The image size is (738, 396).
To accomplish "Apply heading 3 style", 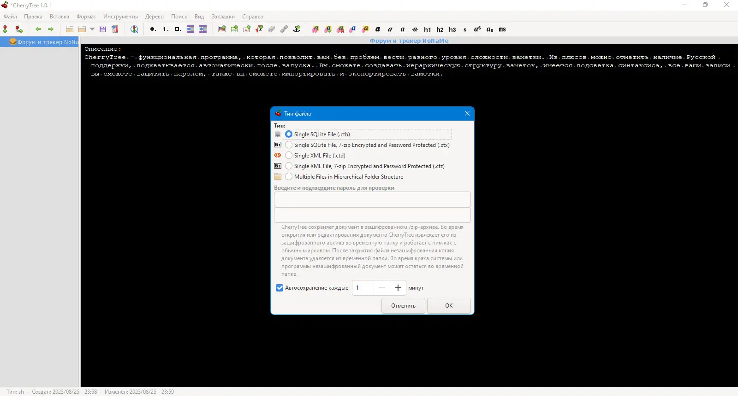I will coord(452,29).
